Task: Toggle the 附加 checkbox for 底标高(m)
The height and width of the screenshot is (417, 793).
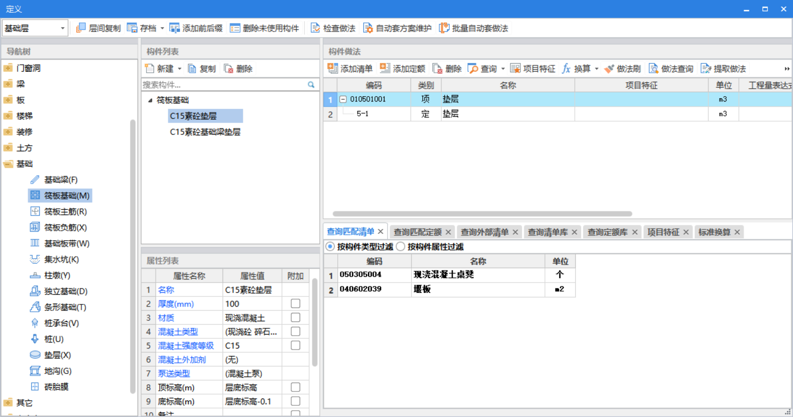Action: (295, 401)
